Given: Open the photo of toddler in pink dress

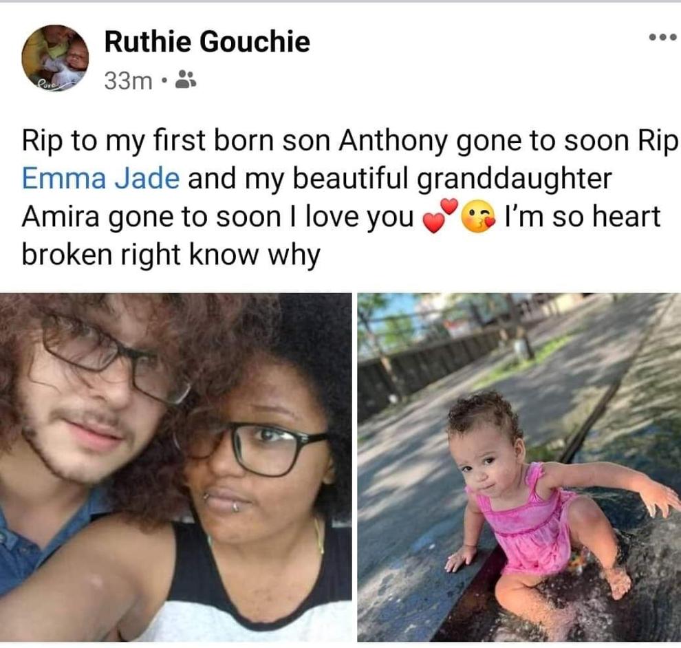Looking at the screenshot, I should pos(519,467).
